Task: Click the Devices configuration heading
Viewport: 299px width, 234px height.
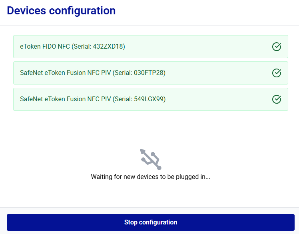Action: click(x=61, y=11)
